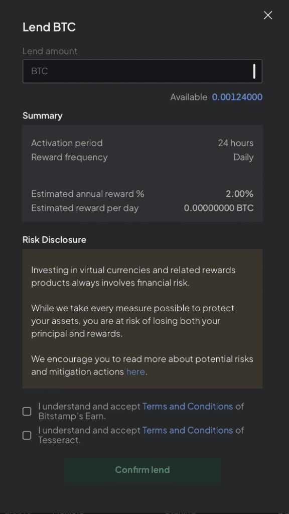Click the Confirm lend button
This screenshot has height=514, width=289.
point(142,470)
